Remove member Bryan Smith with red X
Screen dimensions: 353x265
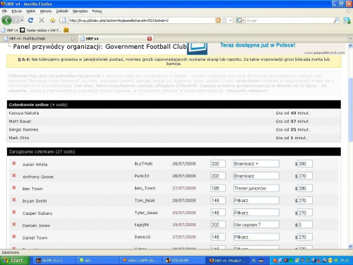point(14,199)
